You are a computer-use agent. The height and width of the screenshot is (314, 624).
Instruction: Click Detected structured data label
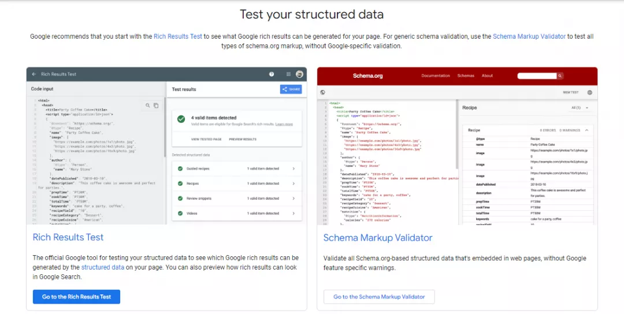191,155
